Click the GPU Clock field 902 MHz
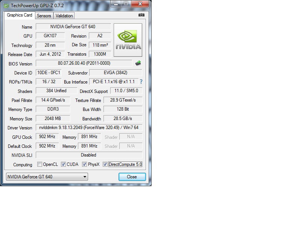The width and height of the screenshot is (289, 231). (x=47, y=137)
